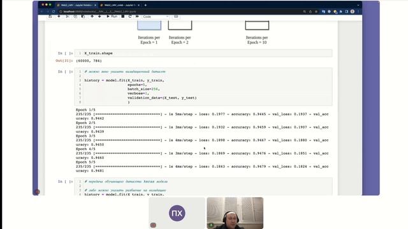Click the Iterations per Epoch = 2 box
Screen dimensions: 408x229
(x=180, y=25)
